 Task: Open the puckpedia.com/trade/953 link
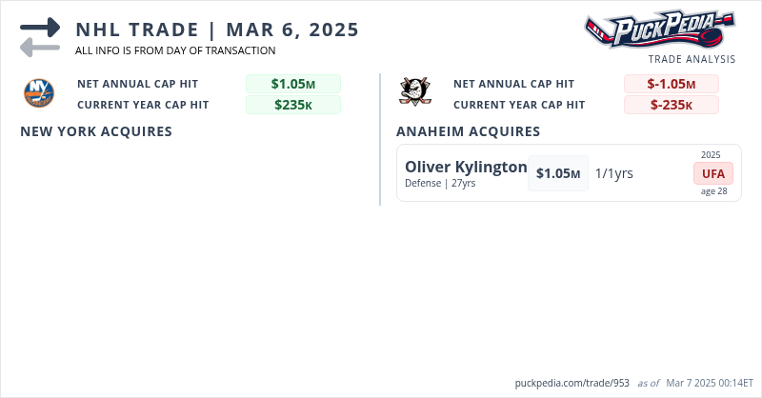571,383
